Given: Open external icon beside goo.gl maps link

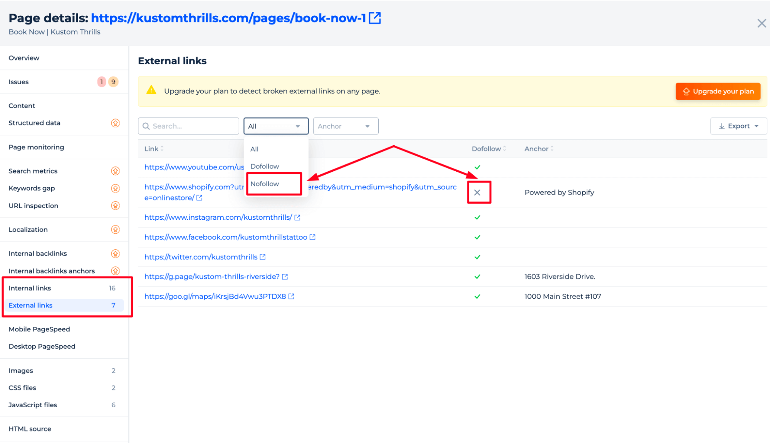Looking at the screenshot, I should click(x=292, y=296).
